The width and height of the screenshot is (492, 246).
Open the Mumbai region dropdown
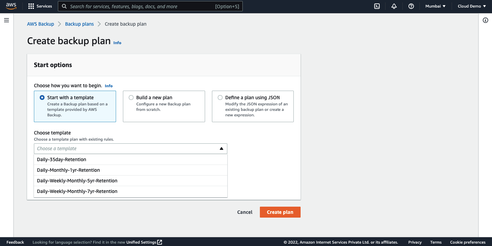[436, 6]
